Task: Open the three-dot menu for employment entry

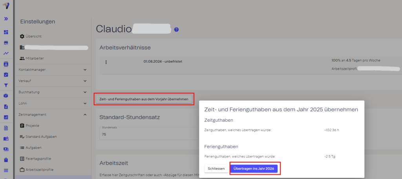Action: pos(106,62)
